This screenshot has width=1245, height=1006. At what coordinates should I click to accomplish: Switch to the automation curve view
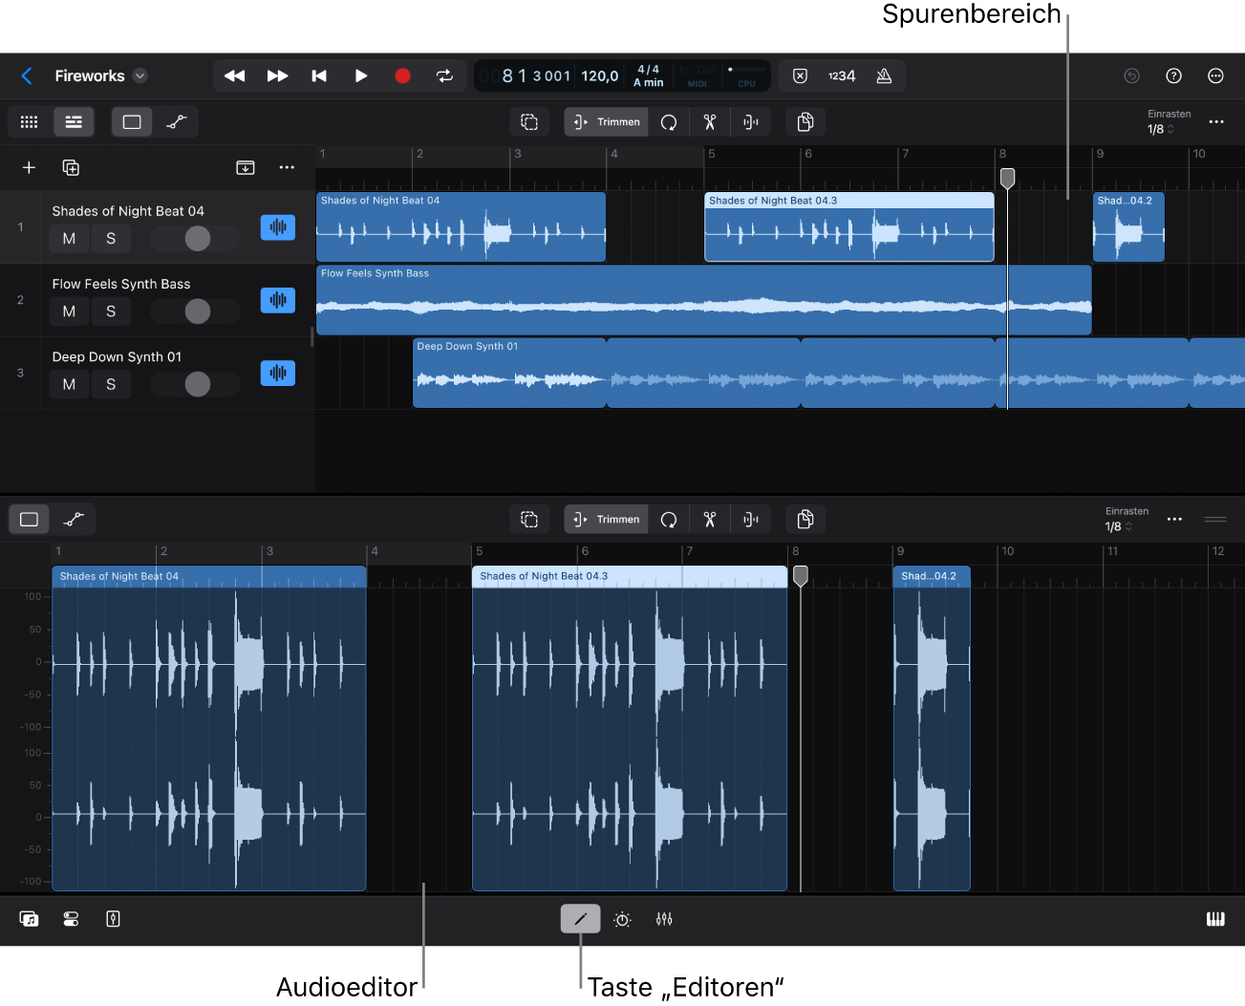pyautogui.click(x=176, y=121)
